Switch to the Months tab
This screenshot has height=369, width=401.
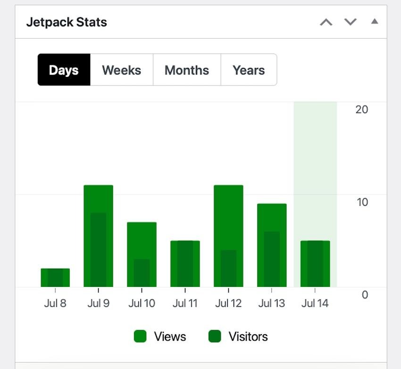187,70
